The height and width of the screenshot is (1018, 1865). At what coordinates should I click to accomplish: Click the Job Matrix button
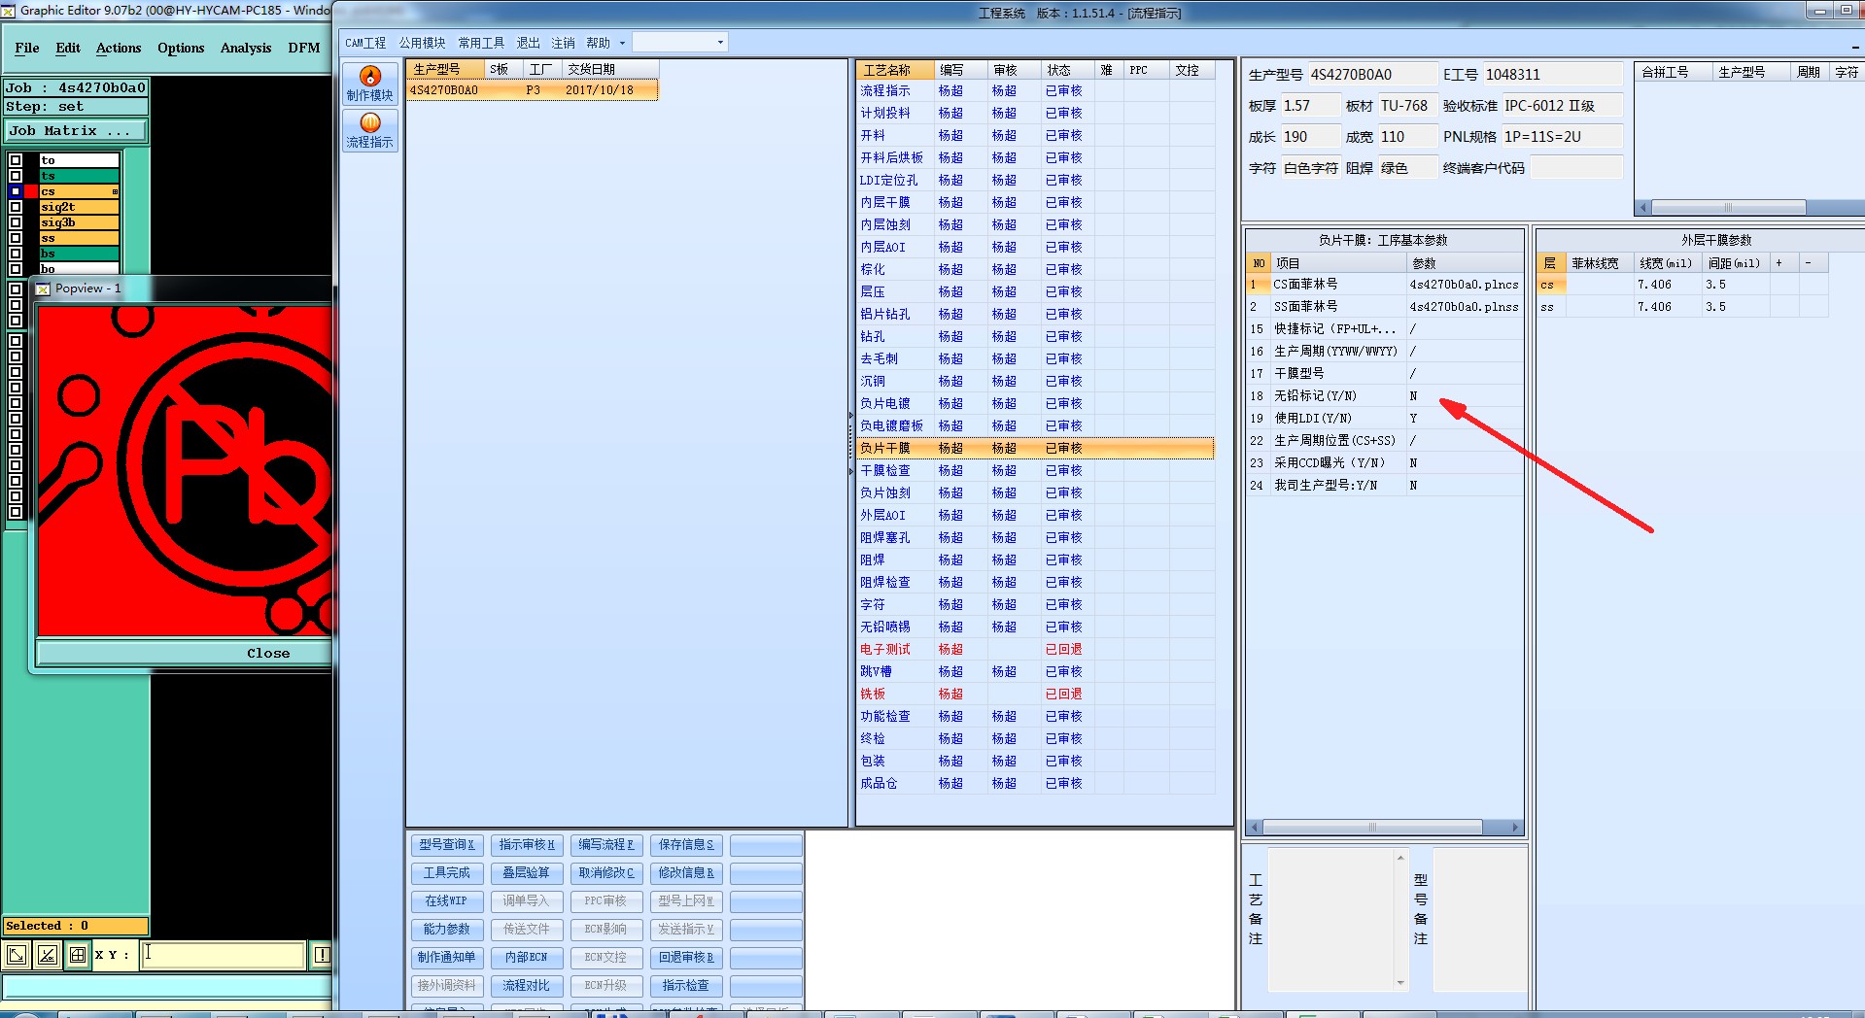point(77,131)
